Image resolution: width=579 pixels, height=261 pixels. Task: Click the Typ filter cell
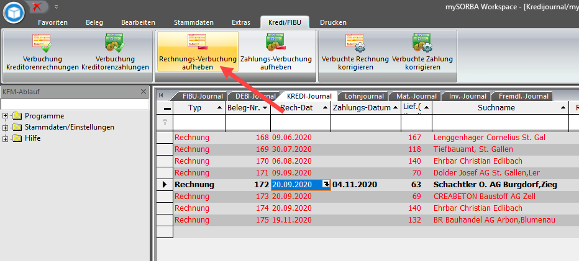click(199, 123)
